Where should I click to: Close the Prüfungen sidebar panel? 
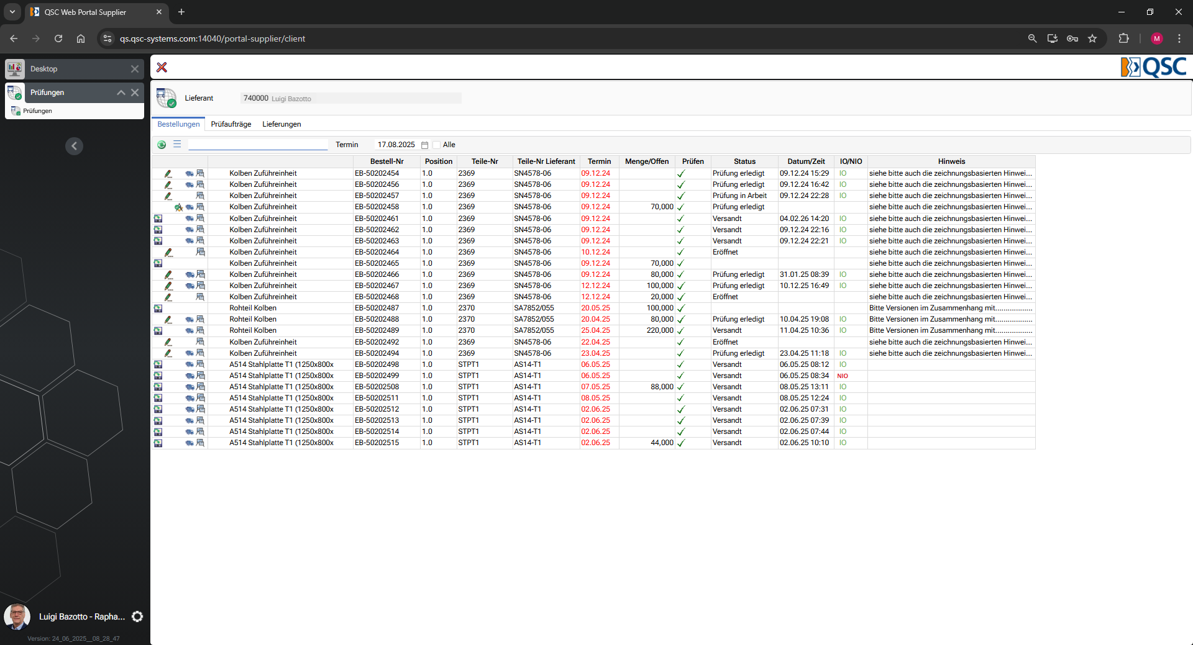[x=135, y=92]
